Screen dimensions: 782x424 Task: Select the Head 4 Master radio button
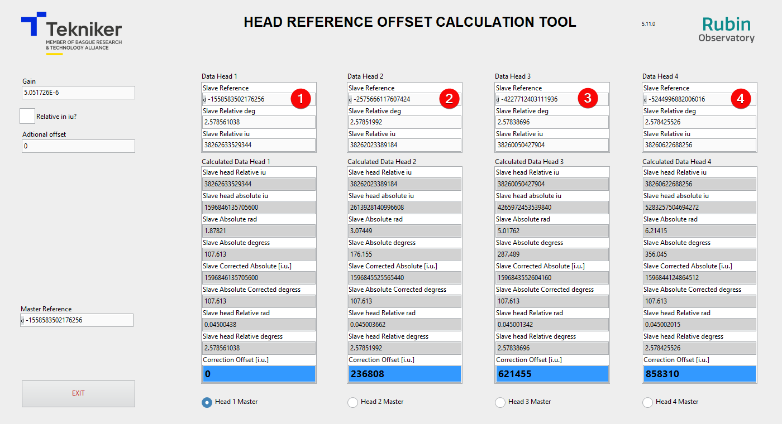(x=647, y=402)
